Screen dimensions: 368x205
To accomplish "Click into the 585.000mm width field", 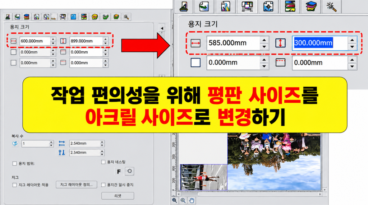I will [233, 43].
